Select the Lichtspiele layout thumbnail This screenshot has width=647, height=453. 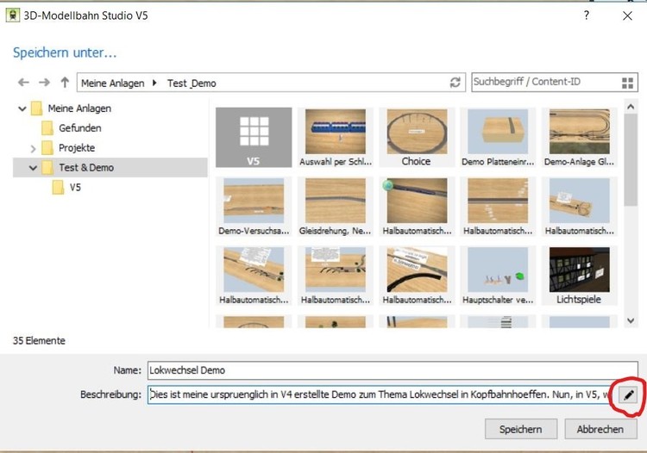580,276
